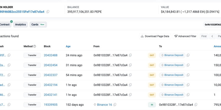This screenshot has height=110, width=221.
Task: Click the 54 mins ago age cell
Action: [74, 75]
